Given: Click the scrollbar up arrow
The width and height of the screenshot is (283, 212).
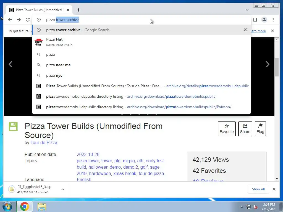Looking at the screenshot, I should click(277, 39).
